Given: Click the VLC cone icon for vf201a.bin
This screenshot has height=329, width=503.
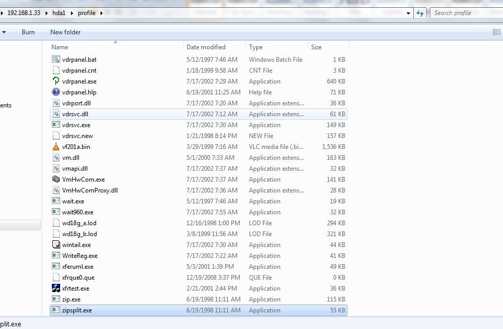Looking at the screenshot, I should [56, 147].
